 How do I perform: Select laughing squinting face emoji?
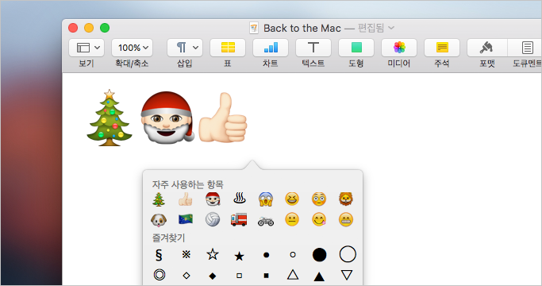(292, 199)
